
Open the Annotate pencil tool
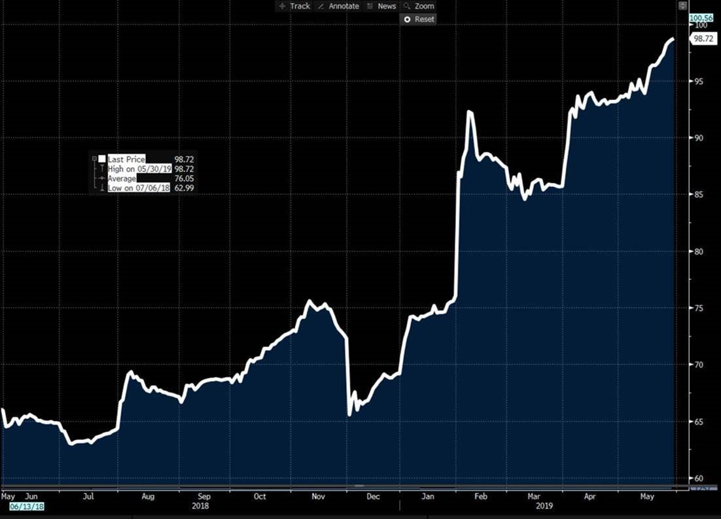338,6
